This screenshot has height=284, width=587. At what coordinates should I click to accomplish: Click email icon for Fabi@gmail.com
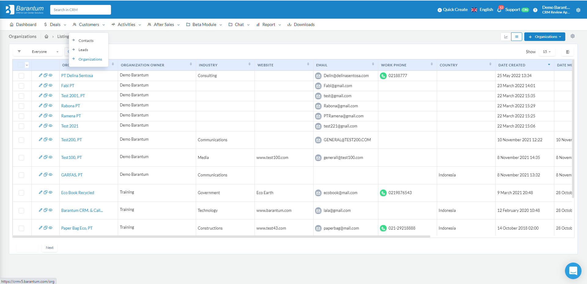coord(318,86)
